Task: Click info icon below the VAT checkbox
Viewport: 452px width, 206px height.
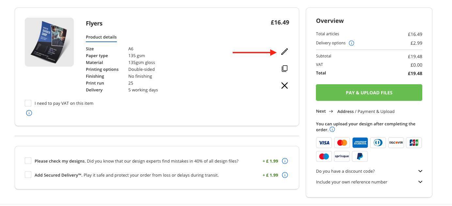Action: click(x=29, y=113)
